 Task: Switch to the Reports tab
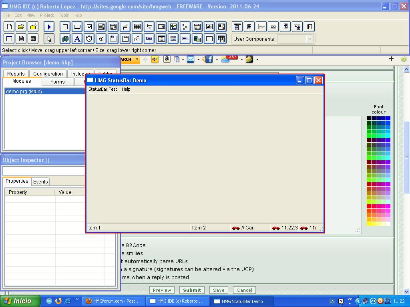tap(16, 74)
